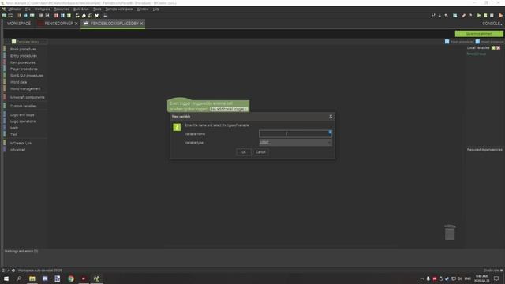
Task: Open Slot & GUI procedures category
Action: 27,76
